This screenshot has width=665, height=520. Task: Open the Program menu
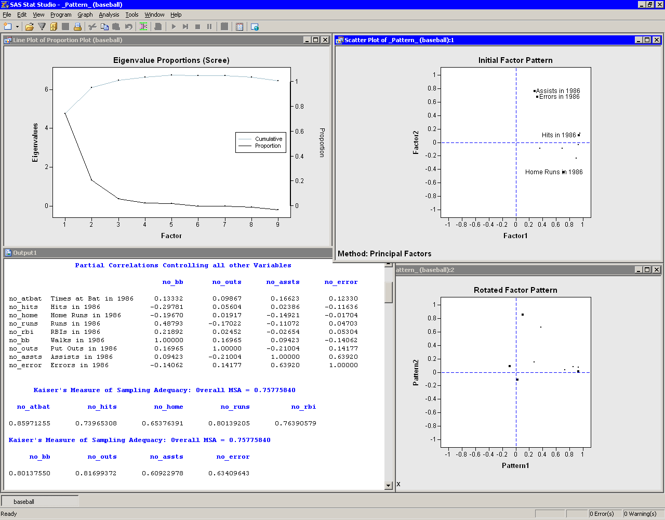tap(61, 15)
